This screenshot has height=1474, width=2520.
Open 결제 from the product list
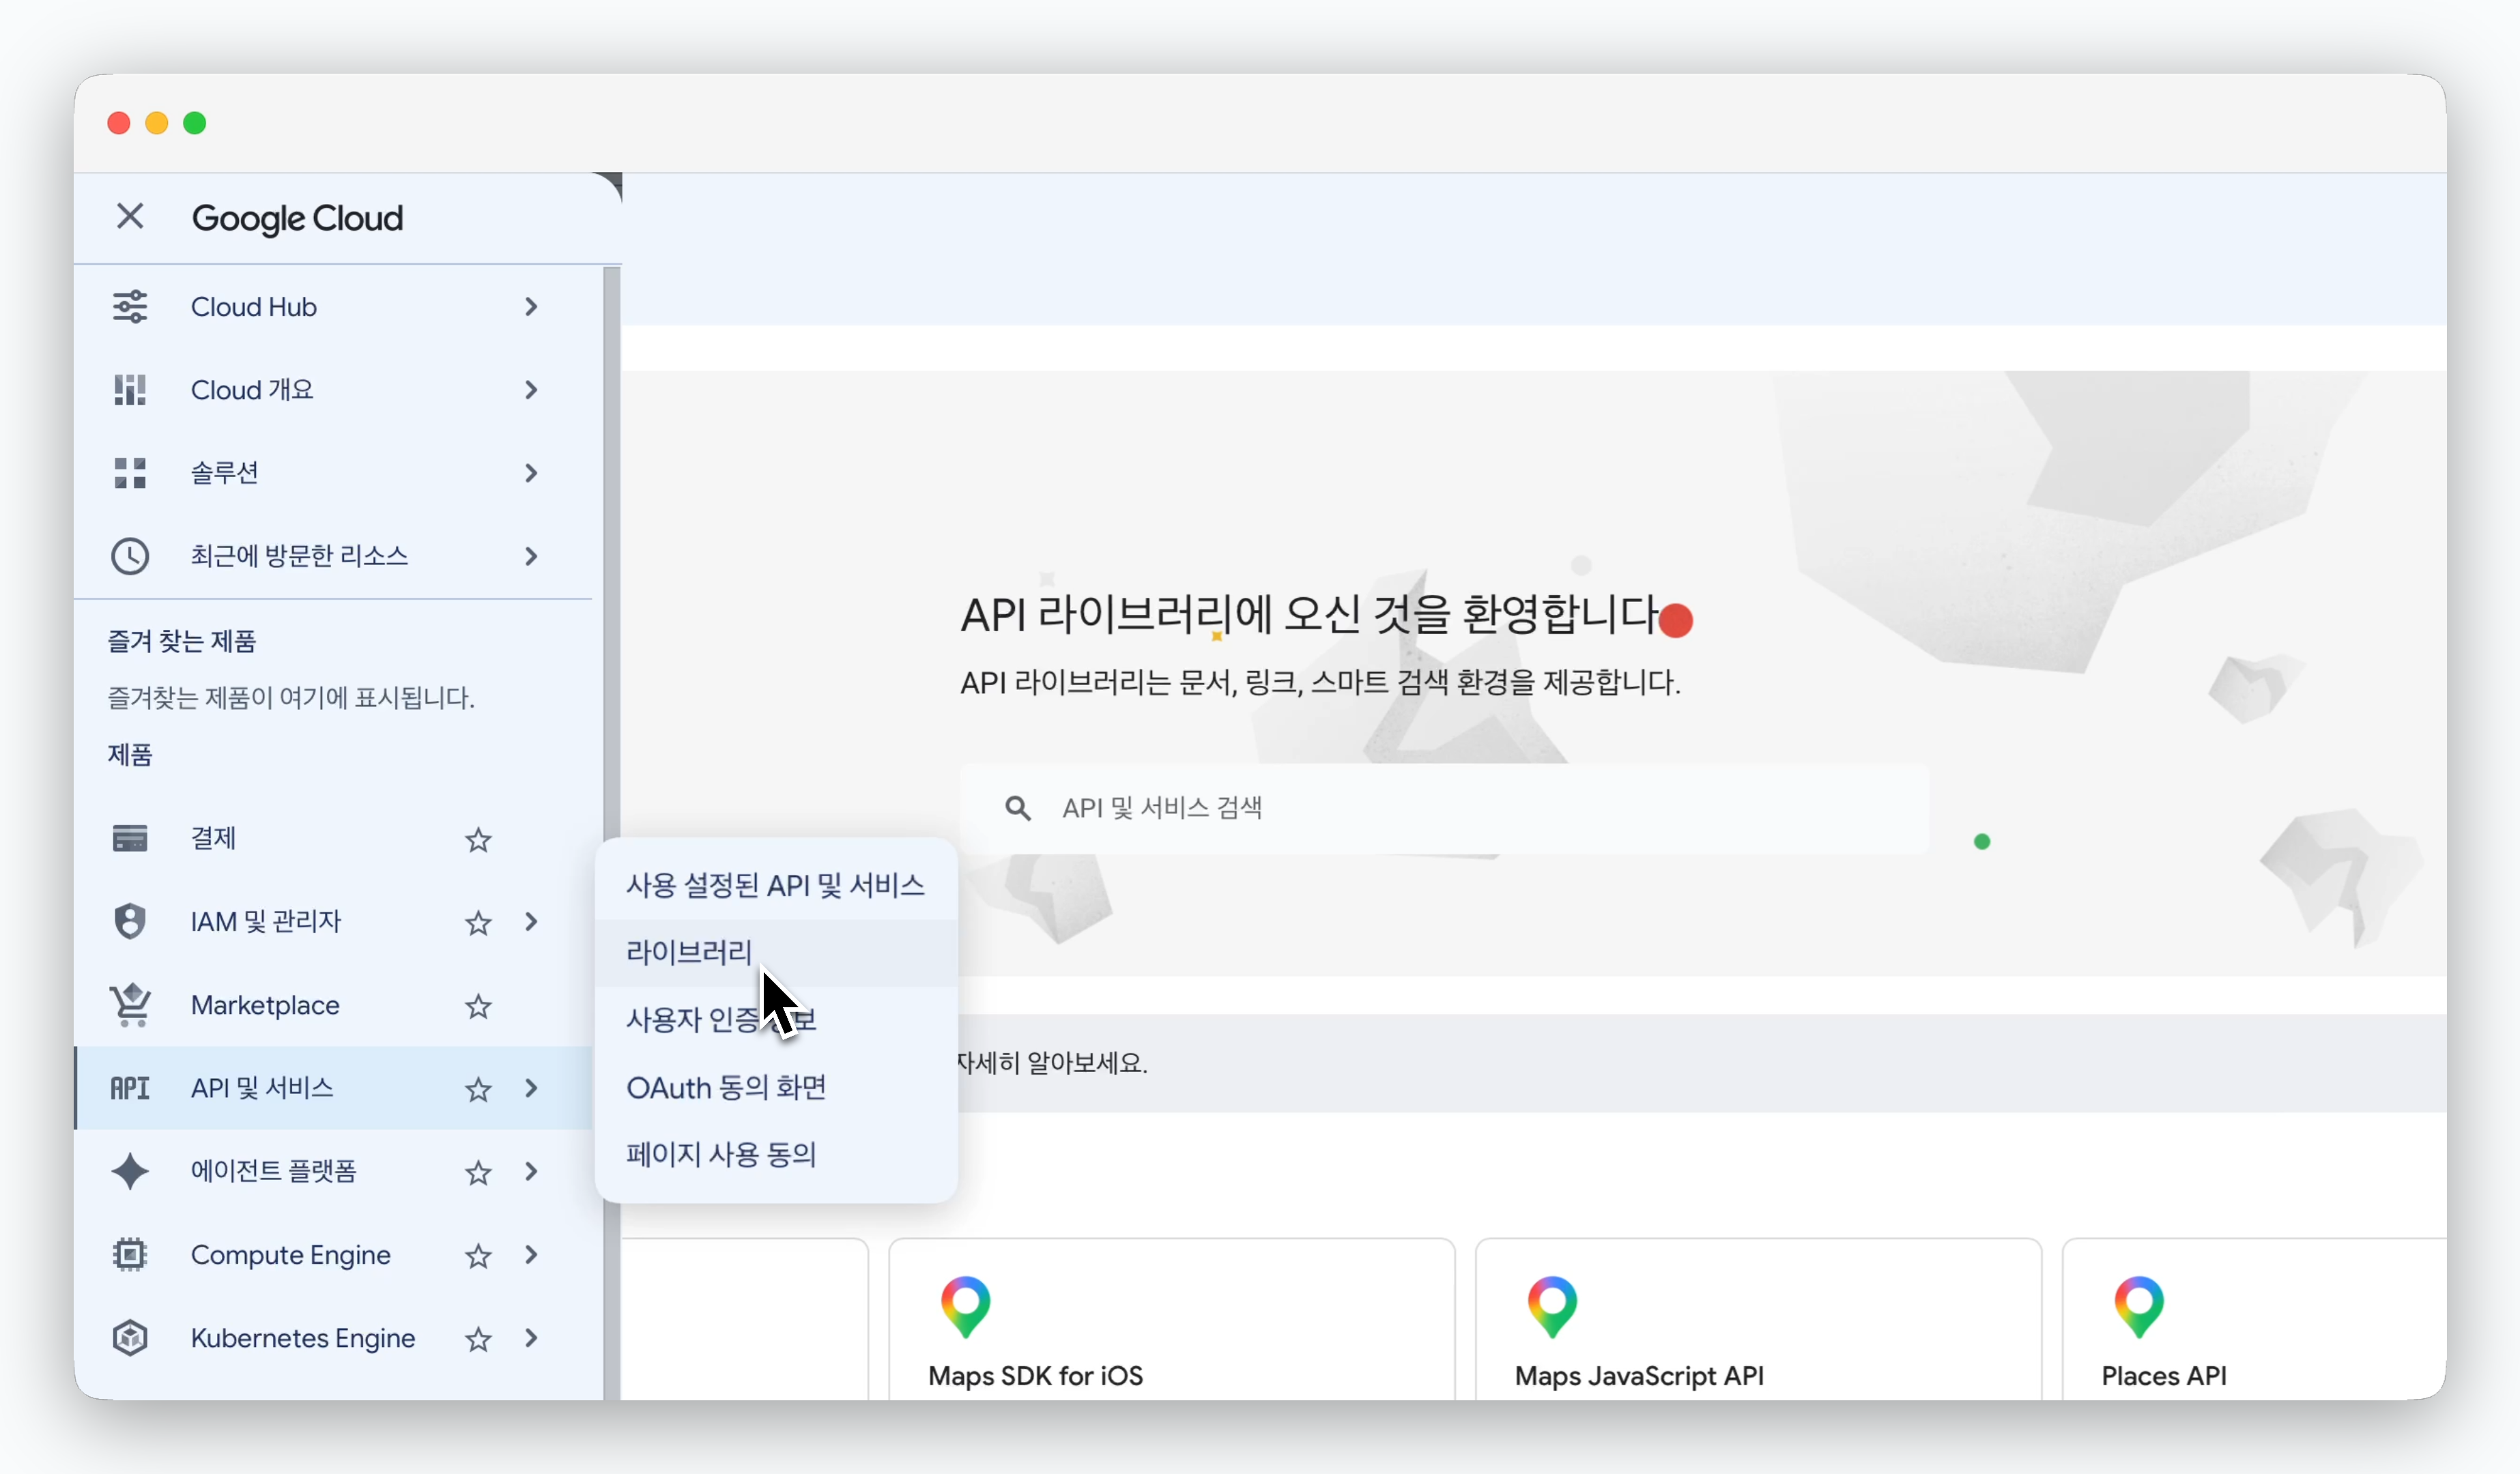[334, 838]
